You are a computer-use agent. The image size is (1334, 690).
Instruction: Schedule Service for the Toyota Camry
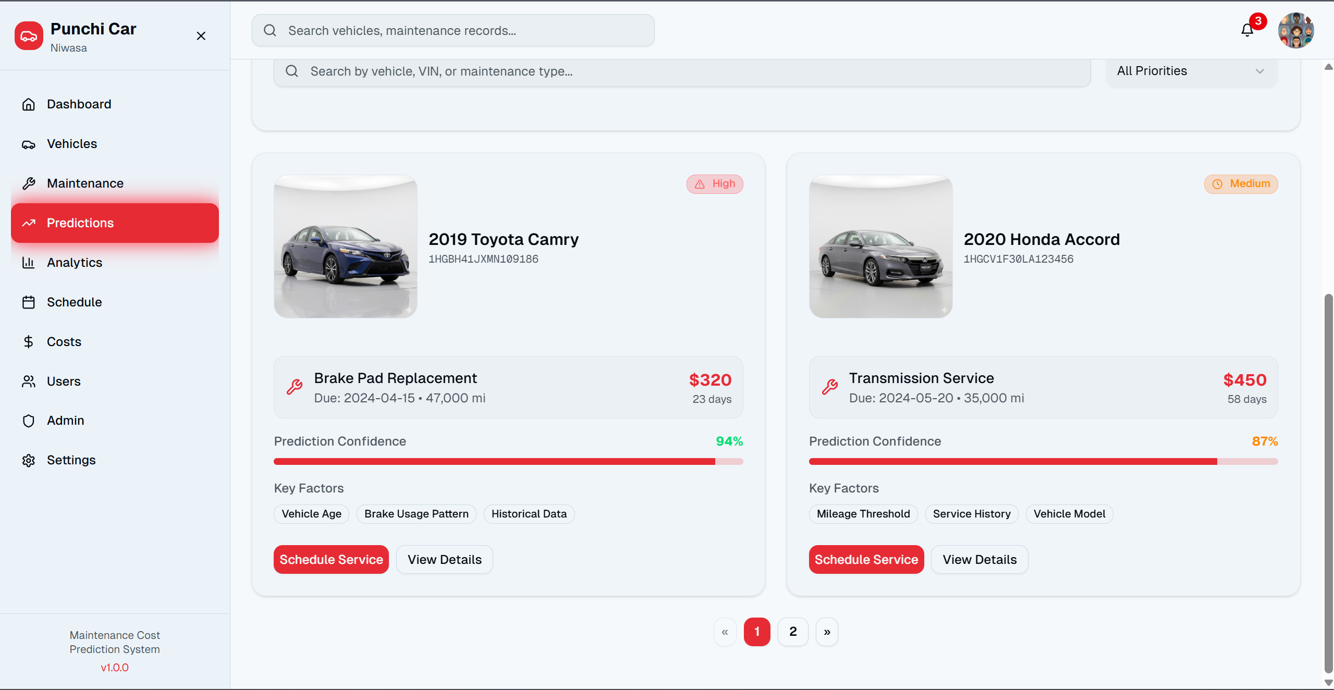(331, 559)
